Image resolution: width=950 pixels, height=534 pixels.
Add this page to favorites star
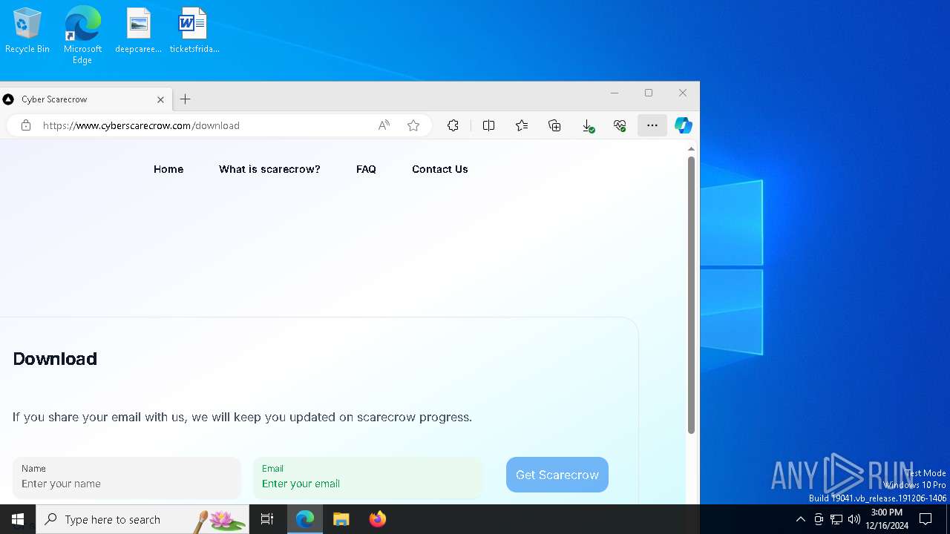coord(413,125)
